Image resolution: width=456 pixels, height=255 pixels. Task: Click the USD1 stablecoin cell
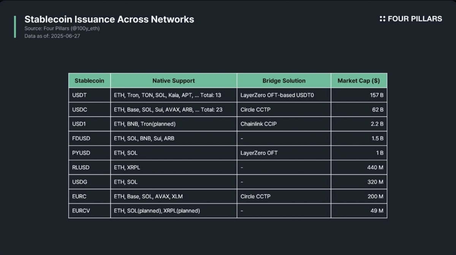click(x=79, y=124)
